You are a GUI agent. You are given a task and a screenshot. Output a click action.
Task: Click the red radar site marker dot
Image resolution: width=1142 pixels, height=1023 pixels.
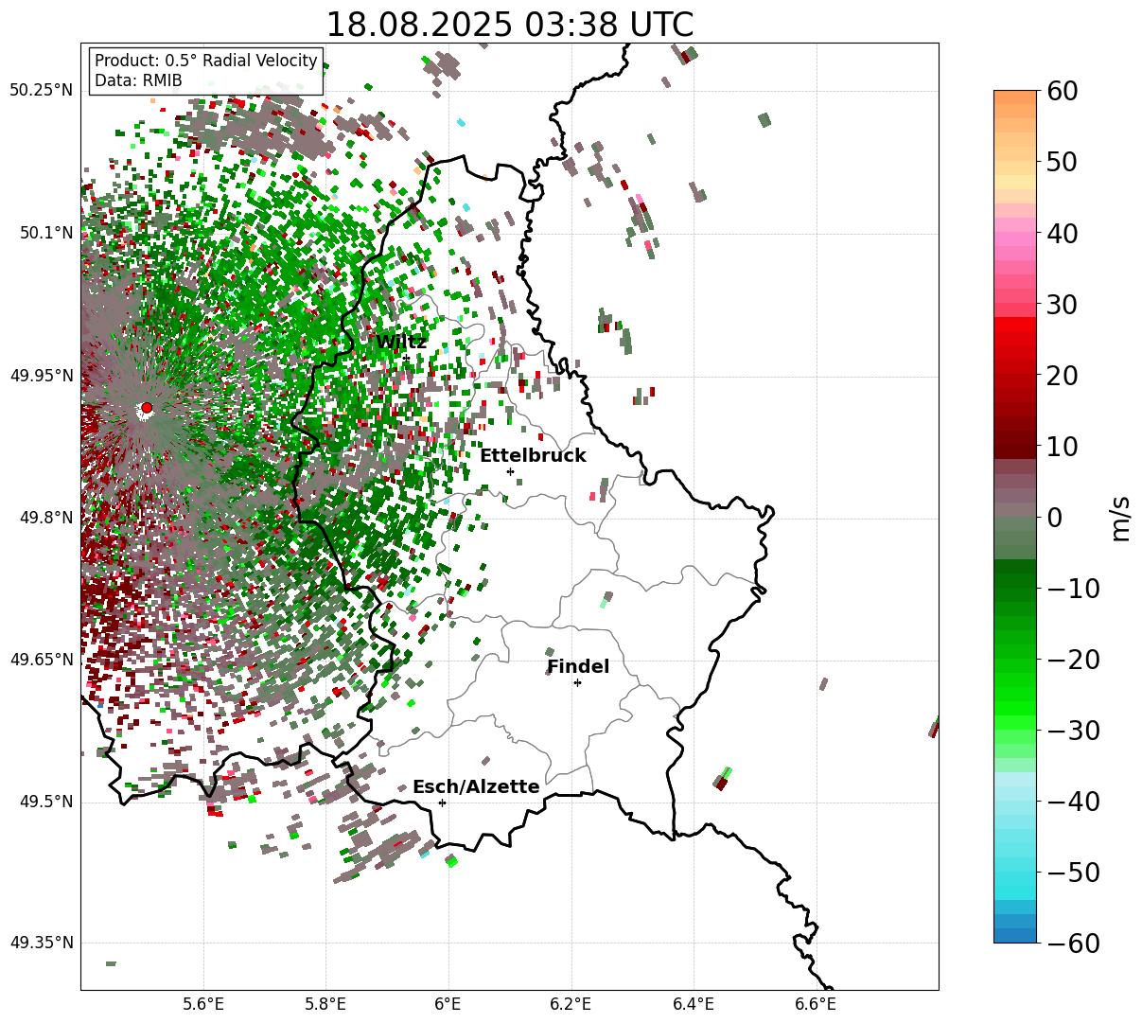[x=146, y=408]
